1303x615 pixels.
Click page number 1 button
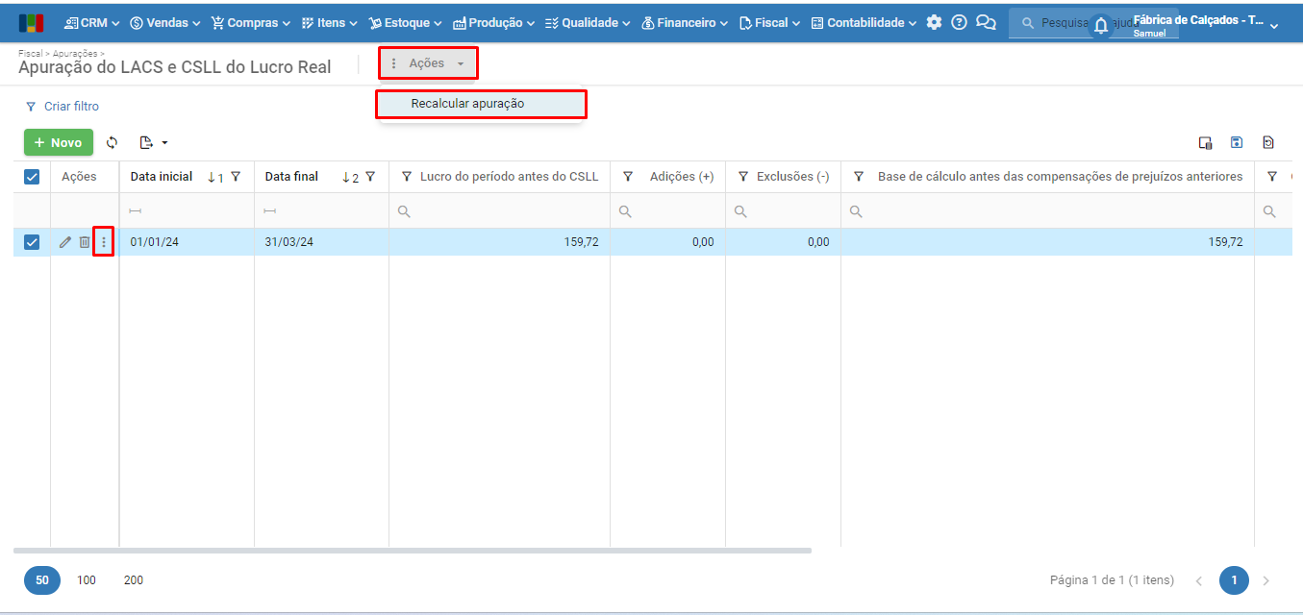click(x=1234, y=580)
